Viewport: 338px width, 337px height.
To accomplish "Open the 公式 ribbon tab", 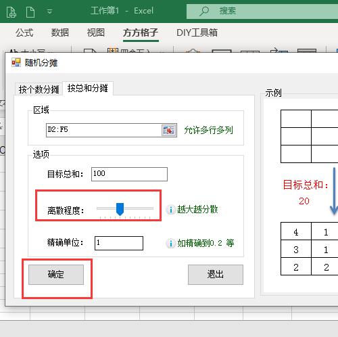I will point(24,32).
